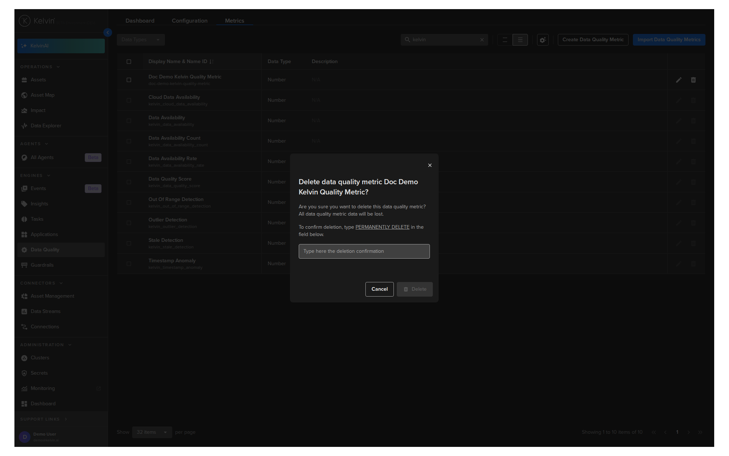Open Applications in the sidebar
The height and width of the screenshot is (456, 729).
61,234
